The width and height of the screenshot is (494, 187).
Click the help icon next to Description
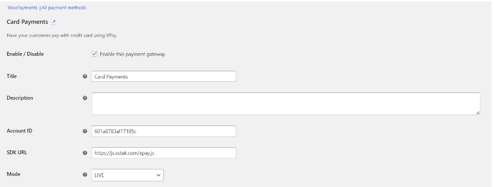(85, 98)
